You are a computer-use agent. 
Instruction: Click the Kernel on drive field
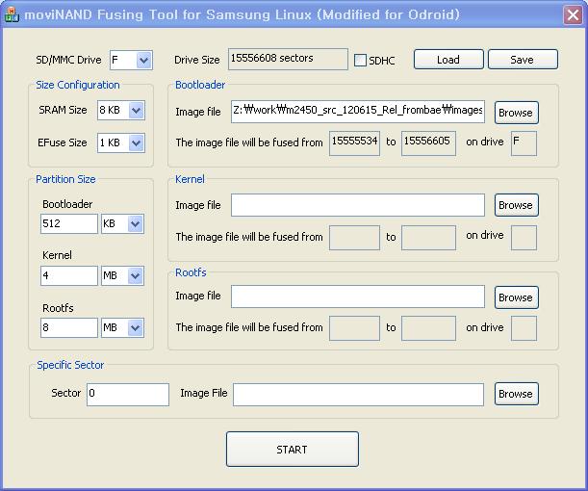[524, 238]
